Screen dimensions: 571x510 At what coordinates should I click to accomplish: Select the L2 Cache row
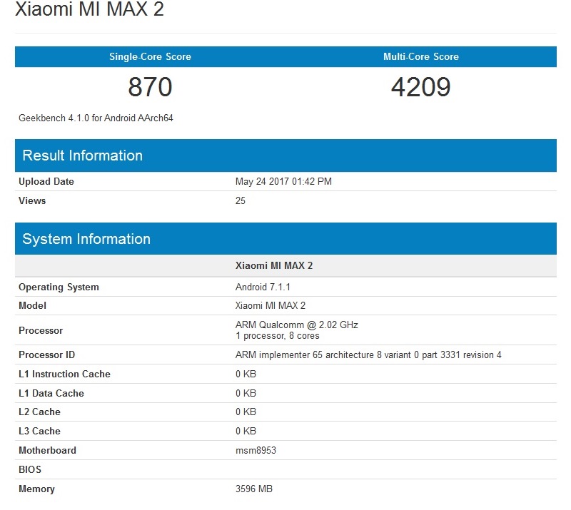[39, 412]
